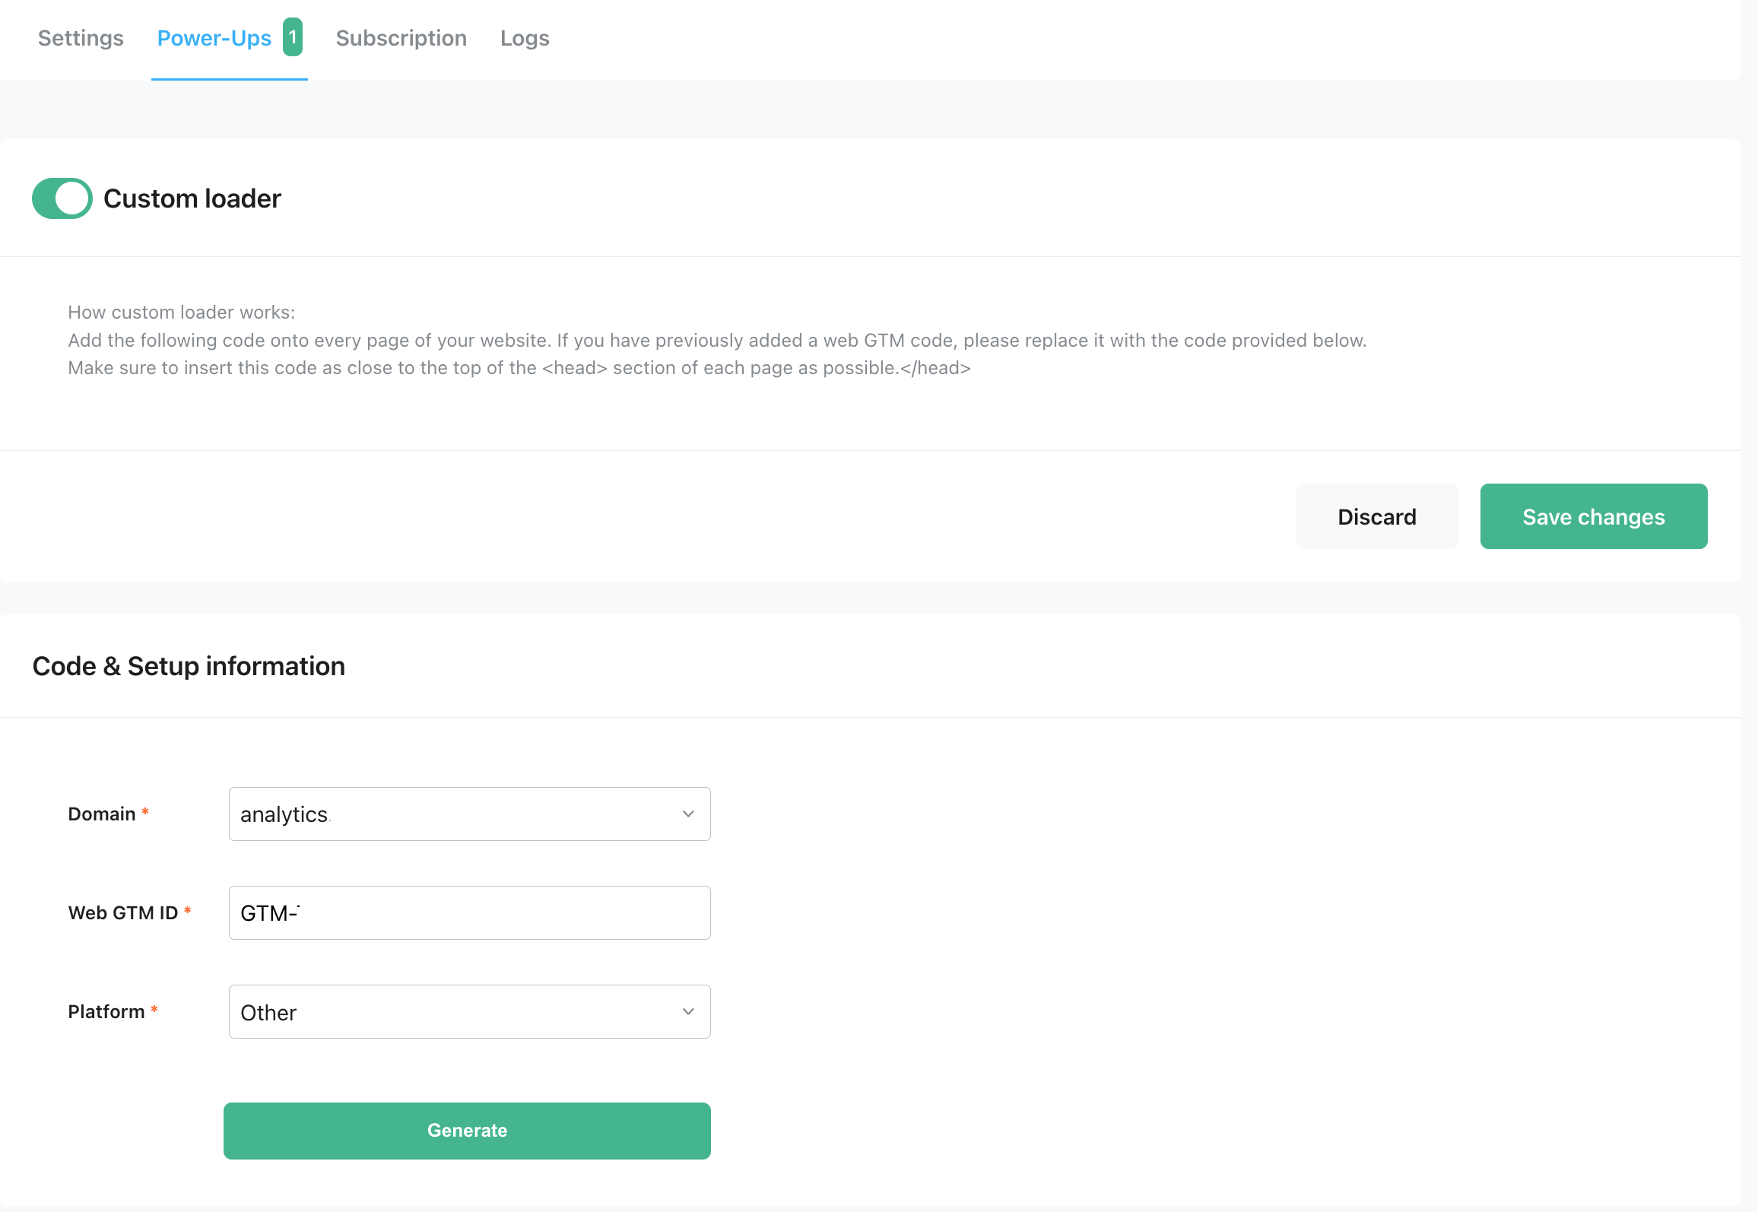Select the Power-Ups tab
1758x1212 pixels.
214,38
